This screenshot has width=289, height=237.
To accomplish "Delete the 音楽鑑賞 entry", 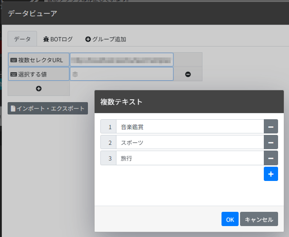I will point(270,127).
